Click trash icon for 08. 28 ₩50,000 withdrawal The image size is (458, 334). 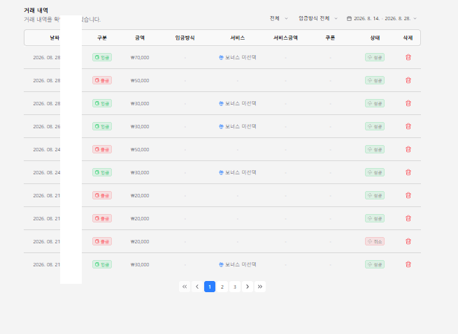click(x=408, y=80)
